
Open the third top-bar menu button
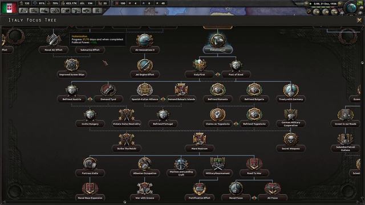(x=44, y=10)
